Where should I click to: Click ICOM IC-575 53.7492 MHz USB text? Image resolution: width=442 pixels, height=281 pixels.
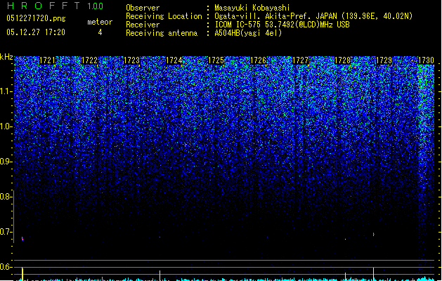pyautogui.click(x=282, y=25)
